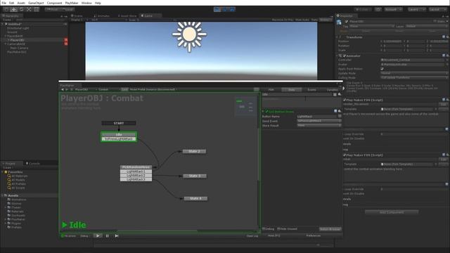The width and height of the screenshot is (450, 253).
Task: Select the Move tool in toolbar
Action: pos(14,9)
